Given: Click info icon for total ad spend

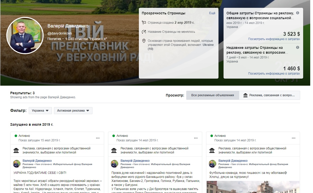Looking at the screenshot, I should pyautogui.click(x=298, y=13).
